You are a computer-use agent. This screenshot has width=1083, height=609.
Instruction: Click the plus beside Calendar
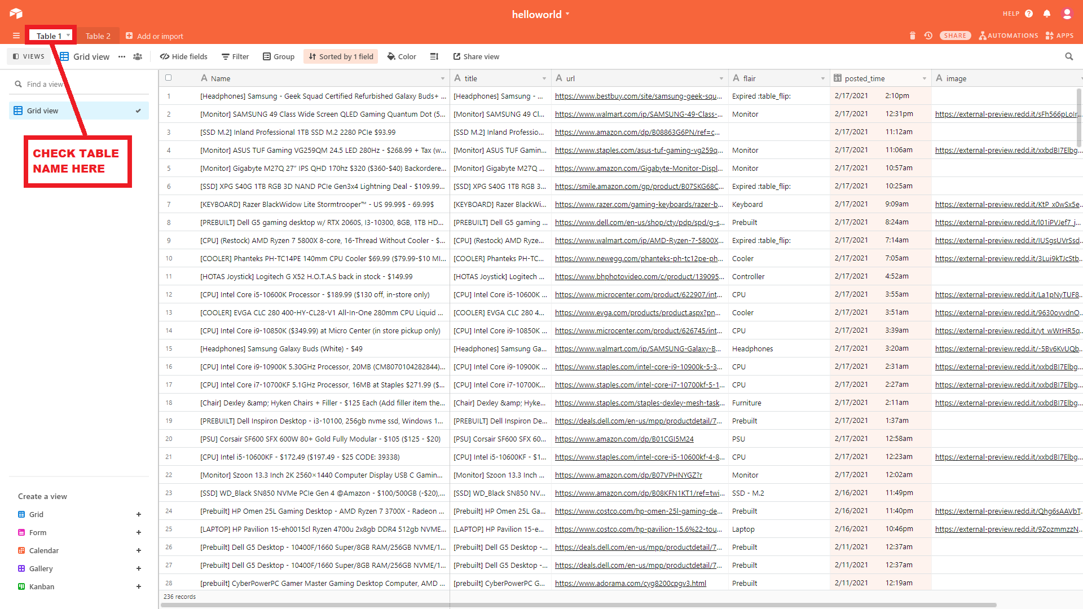[x=139, y=550]
